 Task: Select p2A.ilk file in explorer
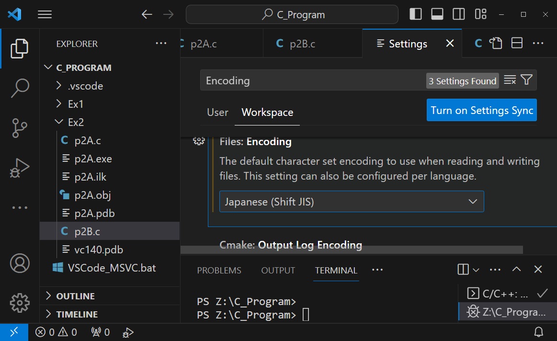tap(109, 177)
